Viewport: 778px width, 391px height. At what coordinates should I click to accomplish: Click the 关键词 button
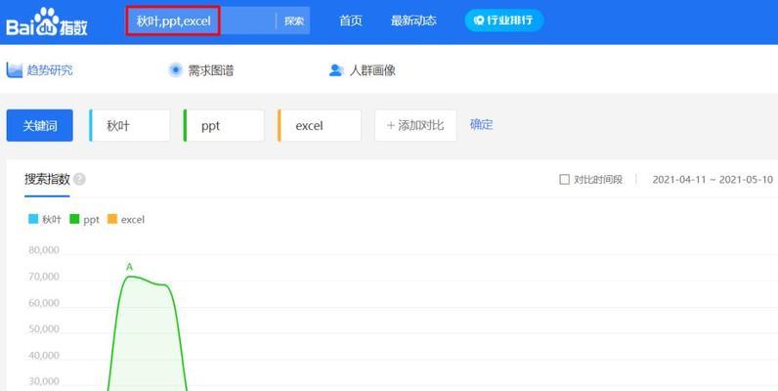point(40,125)
